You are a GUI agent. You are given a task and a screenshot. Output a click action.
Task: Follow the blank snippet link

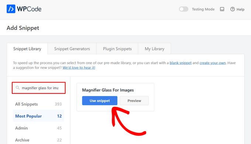click(x=180, y=63)
